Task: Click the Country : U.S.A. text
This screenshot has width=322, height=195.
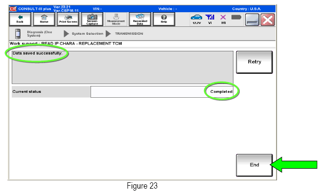Action: click(x=247, y=9)
